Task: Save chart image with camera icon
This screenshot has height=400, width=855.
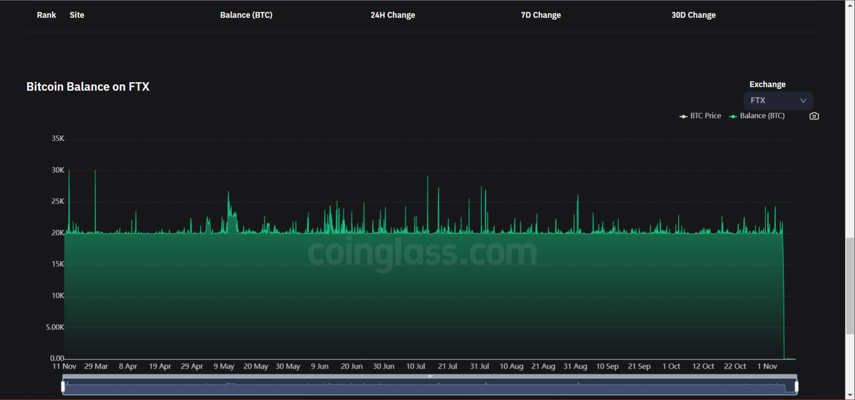Action: pyautogui.click(x=814, y=116)
